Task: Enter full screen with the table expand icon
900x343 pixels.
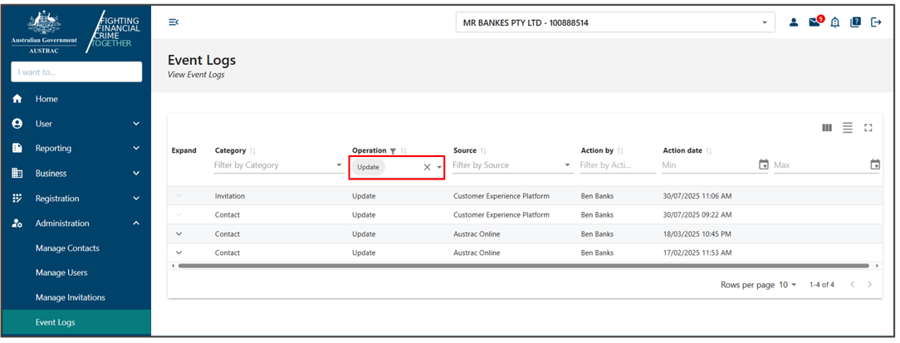Action: coord(868,128)
